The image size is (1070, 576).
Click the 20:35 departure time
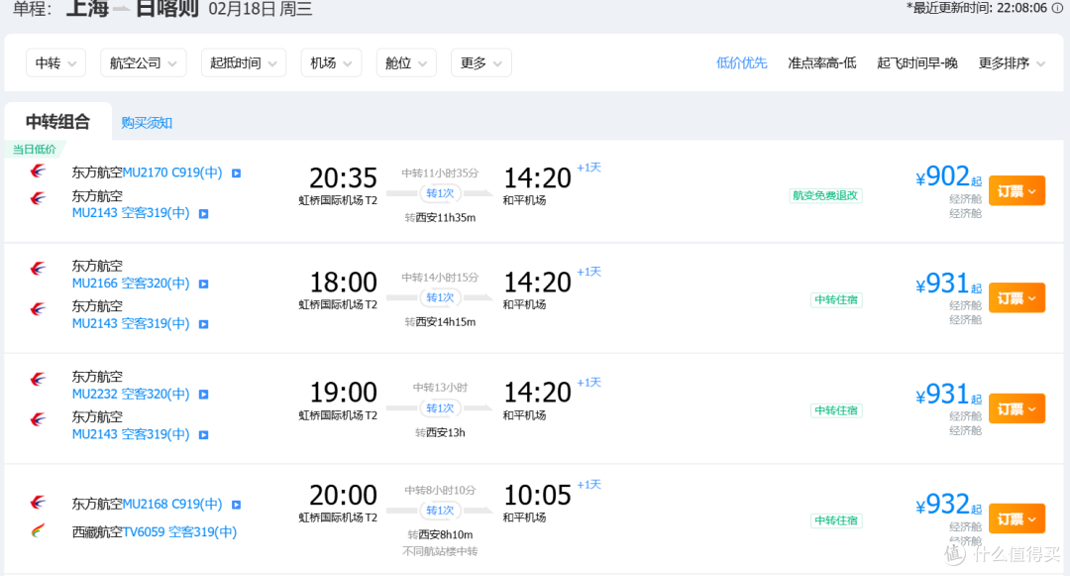coord(343,178)
